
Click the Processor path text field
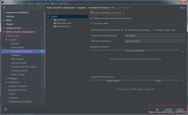click(153, 23)
